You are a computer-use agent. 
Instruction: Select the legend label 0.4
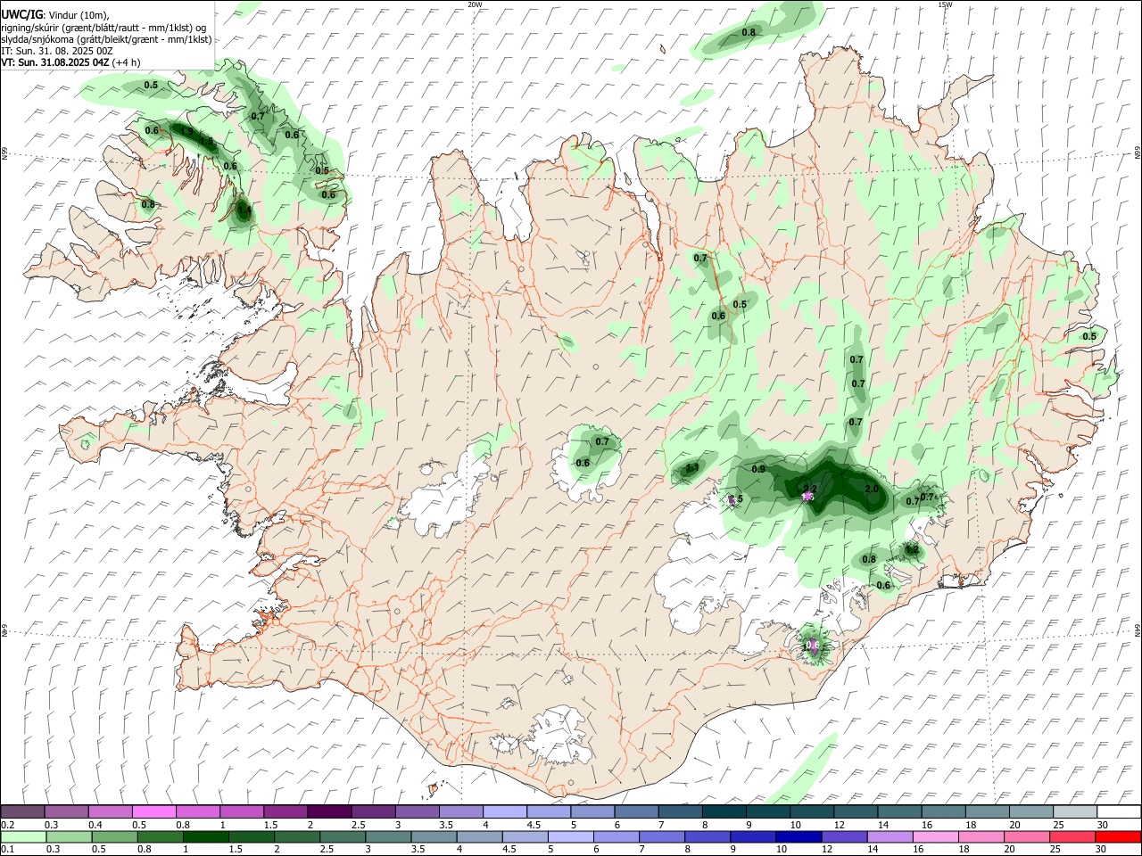point(95,825)
